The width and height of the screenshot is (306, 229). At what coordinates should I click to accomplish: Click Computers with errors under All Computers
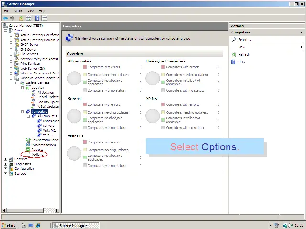tap(104, 67)
